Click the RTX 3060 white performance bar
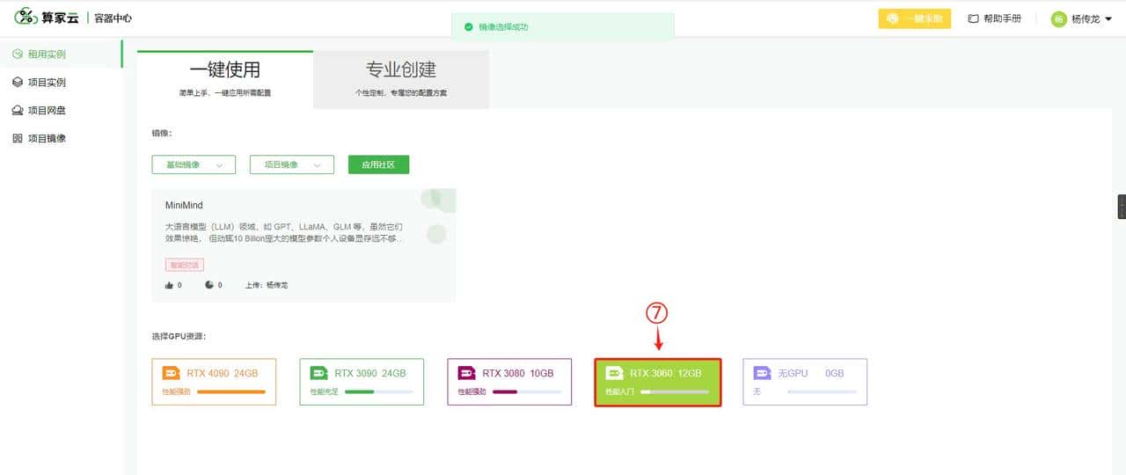 click(675, 391)
